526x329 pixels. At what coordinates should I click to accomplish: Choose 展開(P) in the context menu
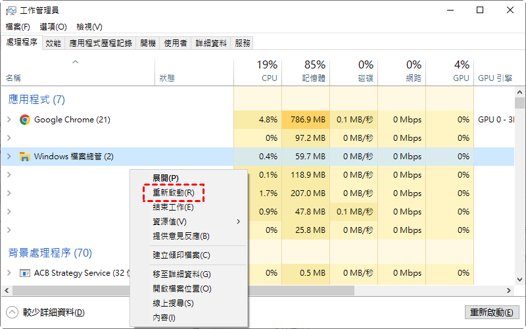(189, 178)
